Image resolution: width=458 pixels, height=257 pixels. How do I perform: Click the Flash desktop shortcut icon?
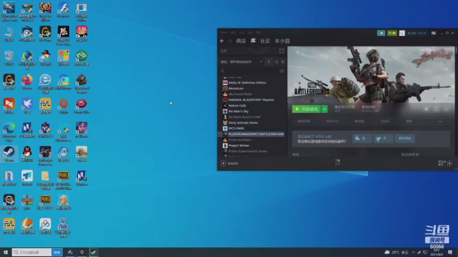coord(64,10)
